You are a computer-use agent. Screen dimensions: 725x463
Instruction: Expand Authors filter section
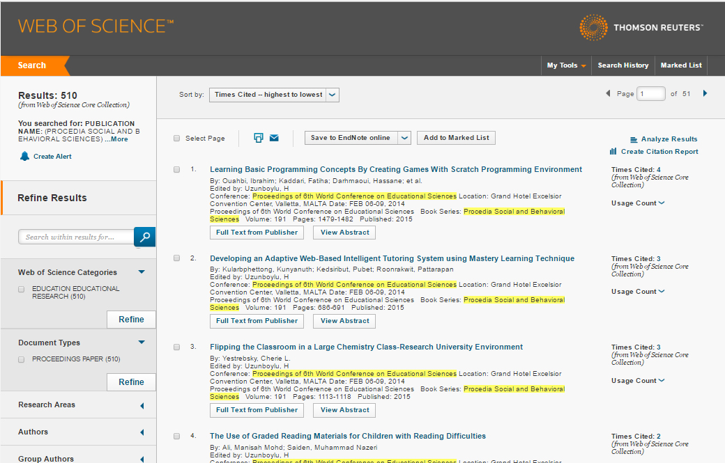142,432
